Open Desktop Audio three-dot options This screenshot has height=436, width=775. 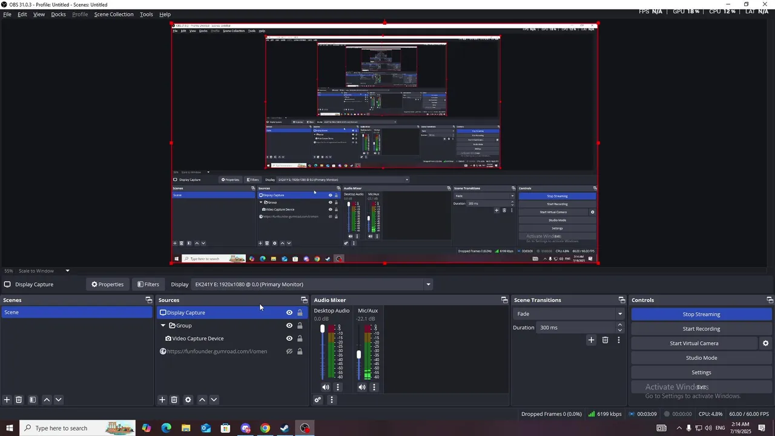[x=338, y=387]
